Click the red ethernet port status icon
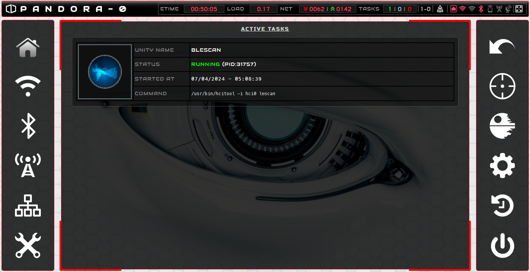This screenshot has height=272, width=530. click(x=454, y=9)
